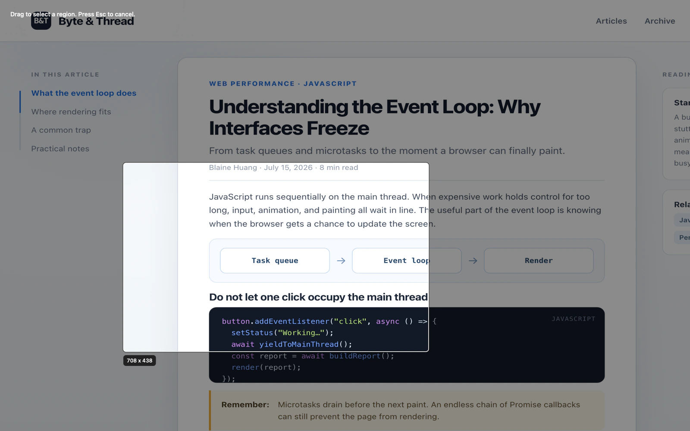
Task: Select the "Task queue" diagram box
Action: [x=275, y=260]
